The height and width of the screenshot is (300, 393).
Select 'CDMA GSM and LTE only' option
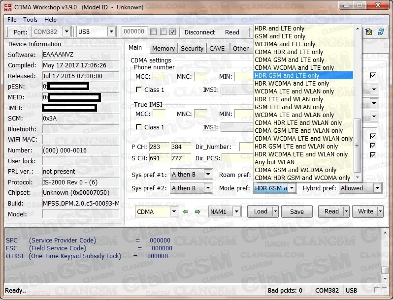(x=303, y=60)
